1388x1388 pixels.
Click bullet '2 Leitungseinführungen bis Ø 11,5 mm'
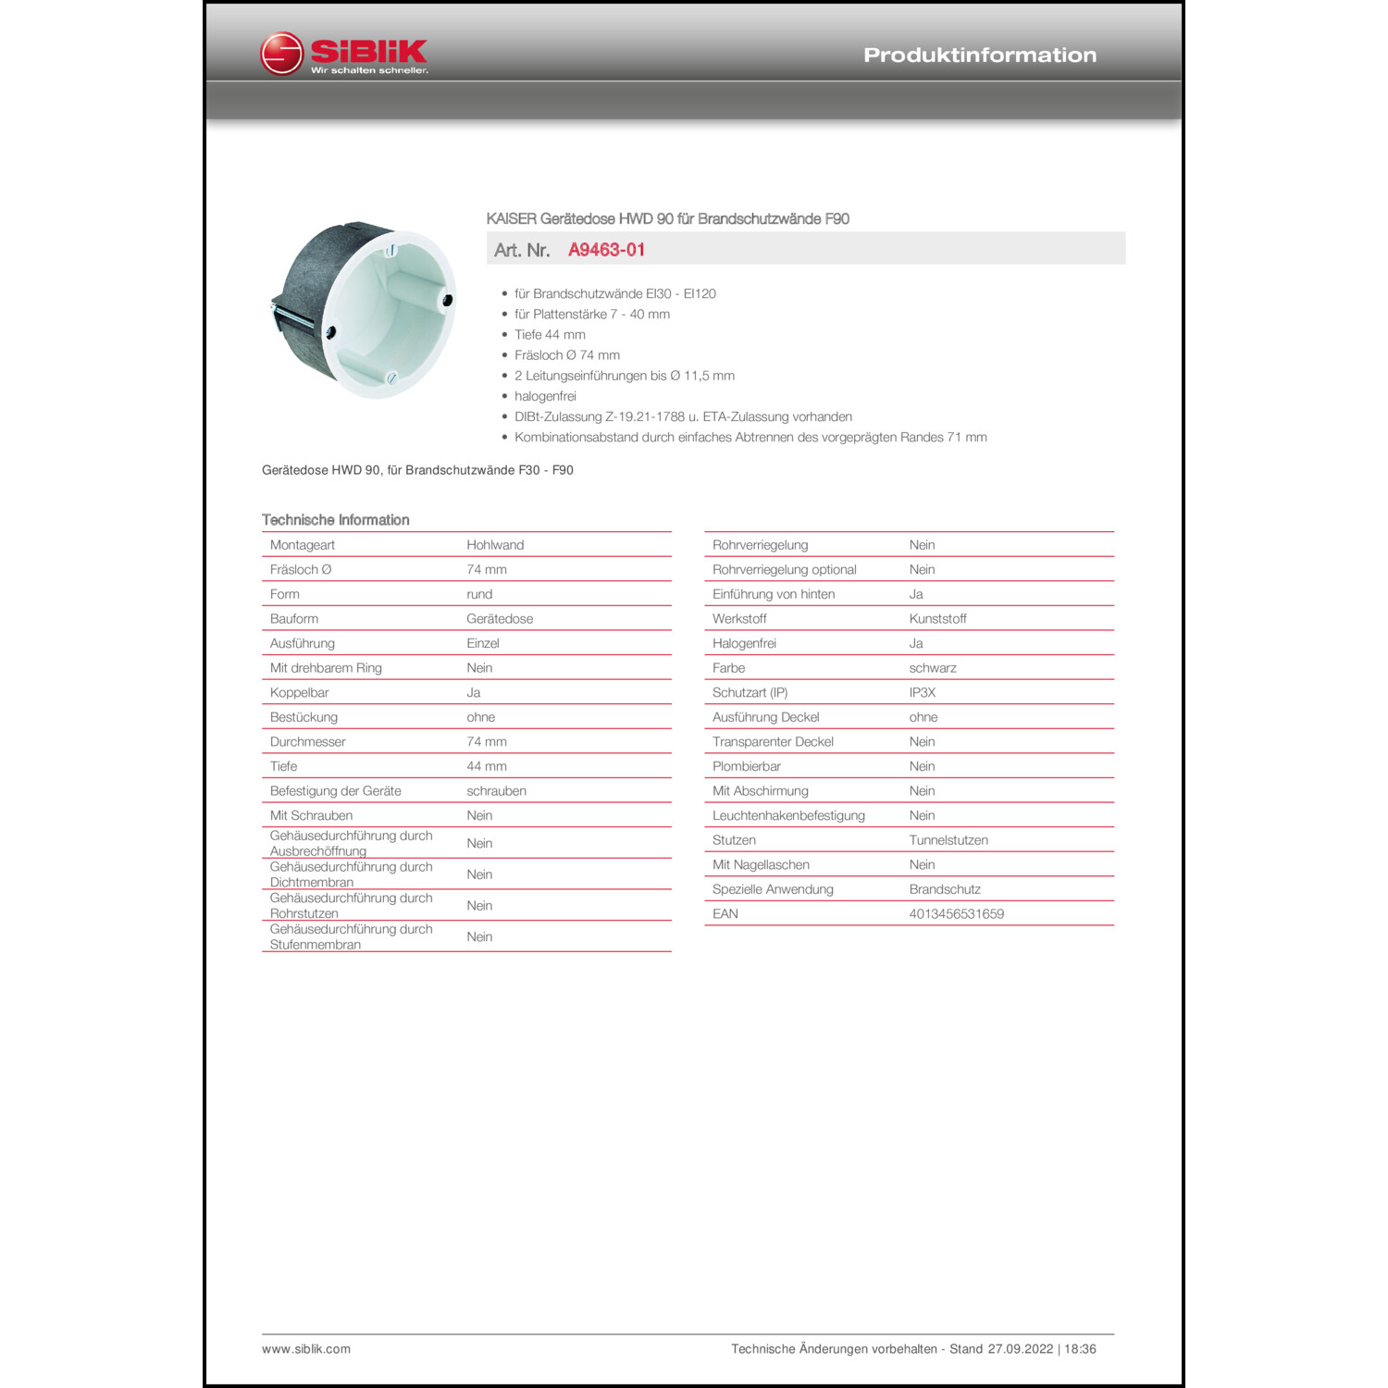(625, 376)
